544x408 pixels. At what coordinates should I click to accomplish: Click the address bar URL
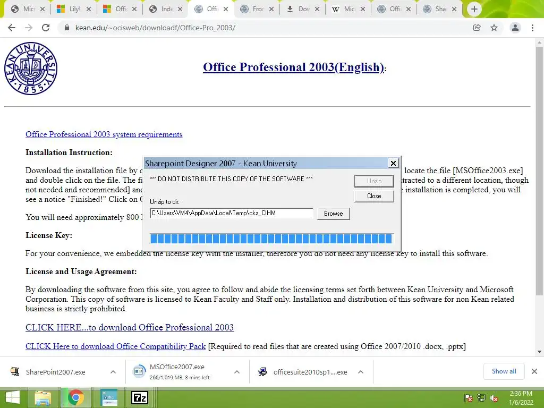(155, 28)
